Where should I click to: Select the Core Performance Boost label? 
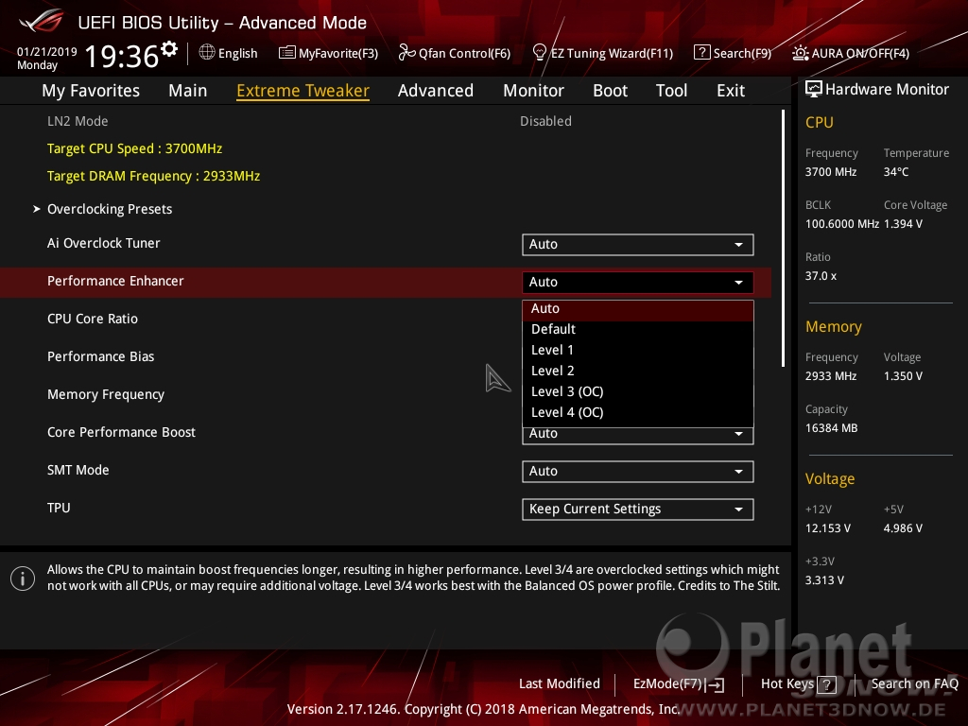tap(121, 432)
